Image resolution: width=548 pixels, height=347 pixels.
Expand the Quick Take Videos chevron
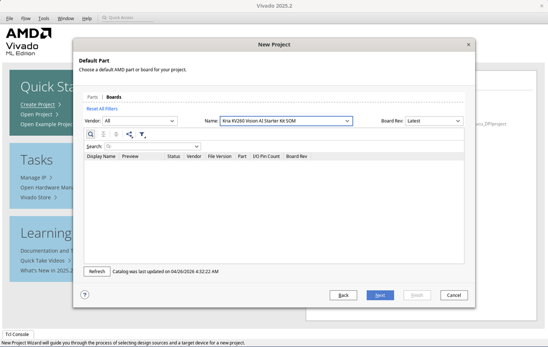point(69,261)
